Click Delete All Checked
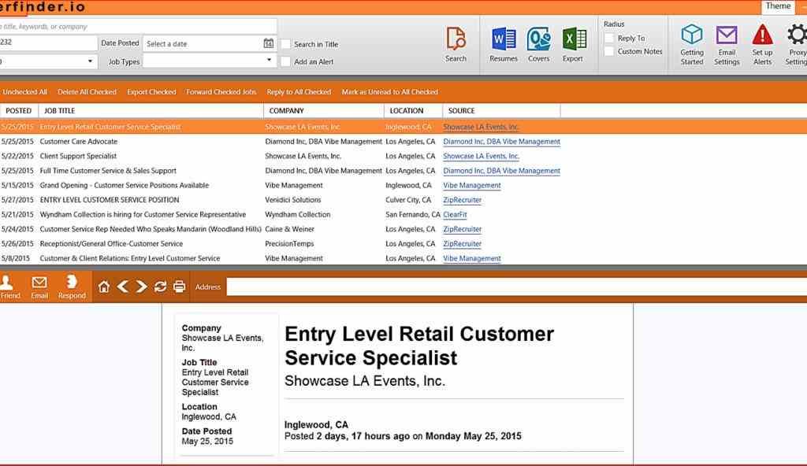Viewport: 807px width, 466px height. tap(87, 92)
